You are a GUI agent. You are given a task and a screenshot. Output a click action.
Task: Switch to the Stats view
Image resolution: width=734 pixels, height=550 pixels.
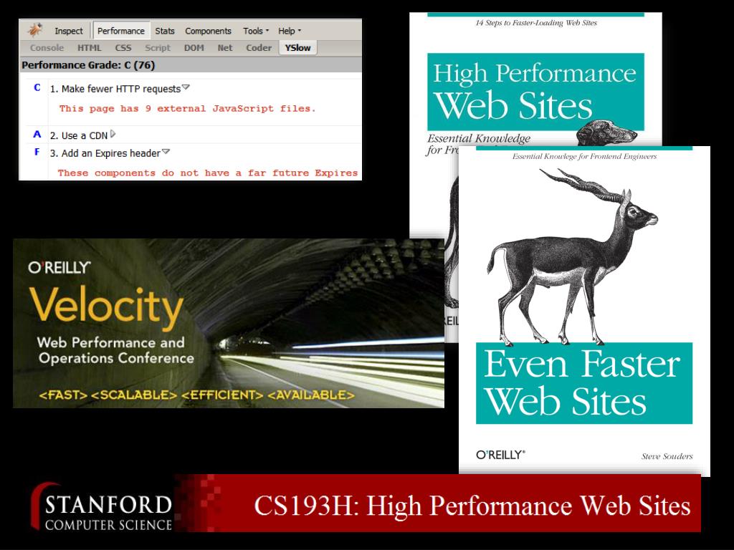tap(165, 31)
